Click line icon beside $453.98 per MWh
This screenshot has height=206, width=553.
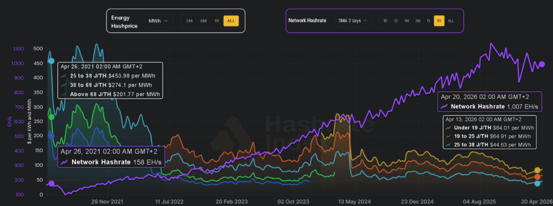64,76
